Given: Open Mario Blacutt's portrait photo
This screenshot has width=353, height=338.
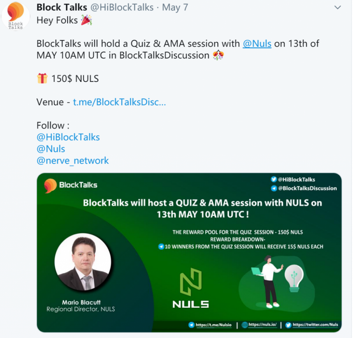Looking at the screenshot, I should coord(83,261).
